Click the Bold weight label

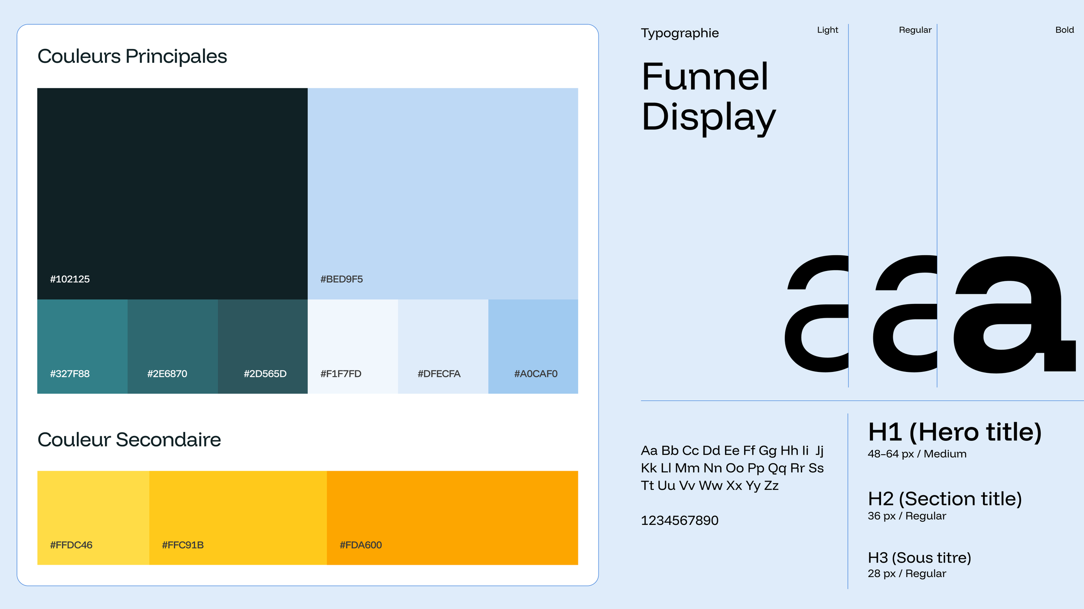1064,30
